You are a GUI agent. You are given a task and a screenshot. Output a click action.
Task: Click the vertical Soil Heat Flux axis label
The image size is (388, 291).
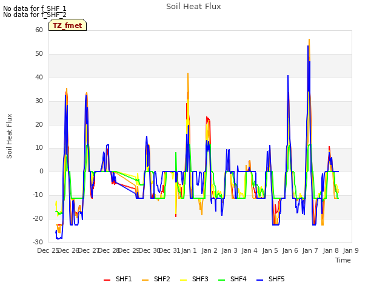[x=9, y=136]
